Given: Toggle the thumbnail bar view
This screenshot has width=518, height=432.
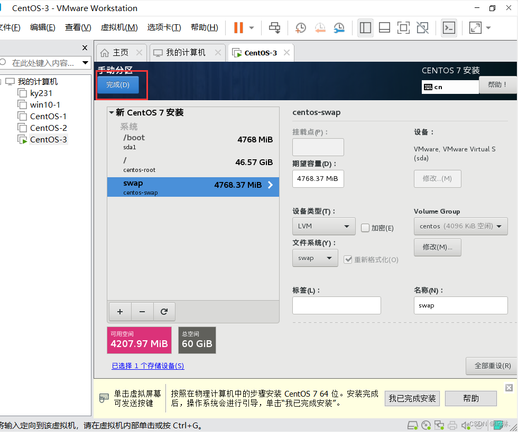Looking at the screenshot, I should pyautogui.click(x=384, y=28).
